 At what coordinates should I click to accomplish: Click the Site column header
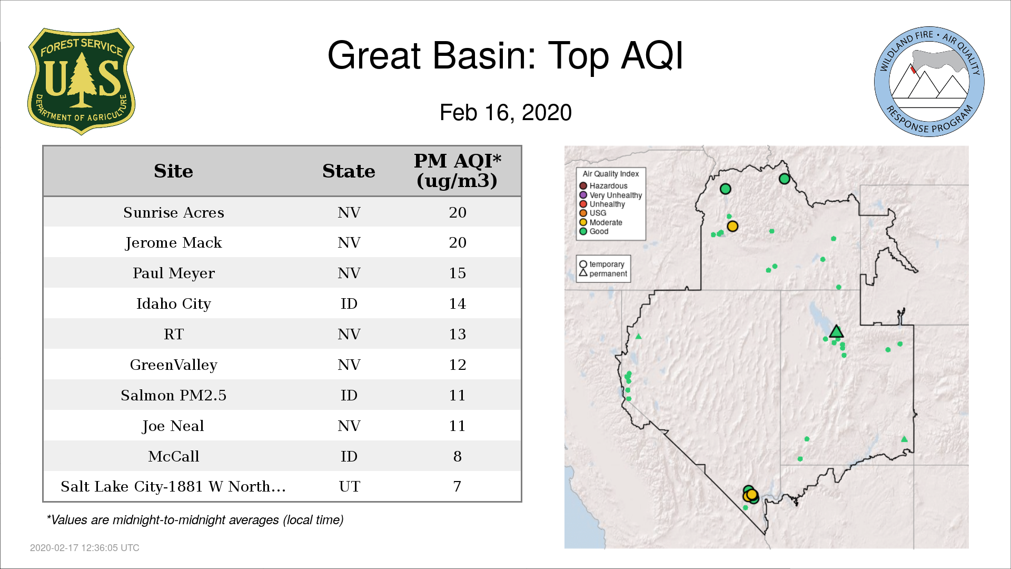pyautogui.click(x=173, y=171)
